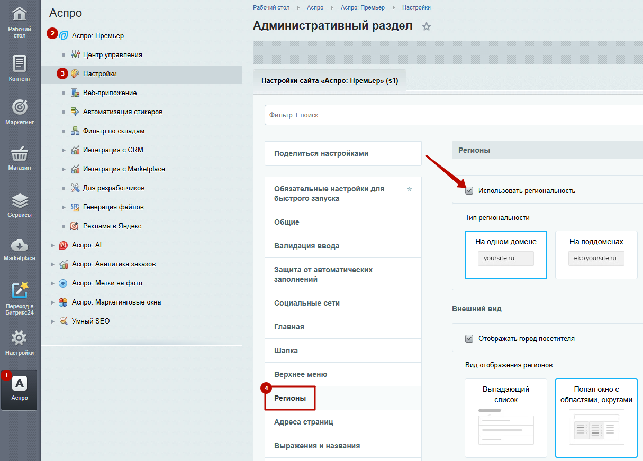Go to Аспро breadcrumb link
The width and height of the screenshot is (643, 461).
315,7
